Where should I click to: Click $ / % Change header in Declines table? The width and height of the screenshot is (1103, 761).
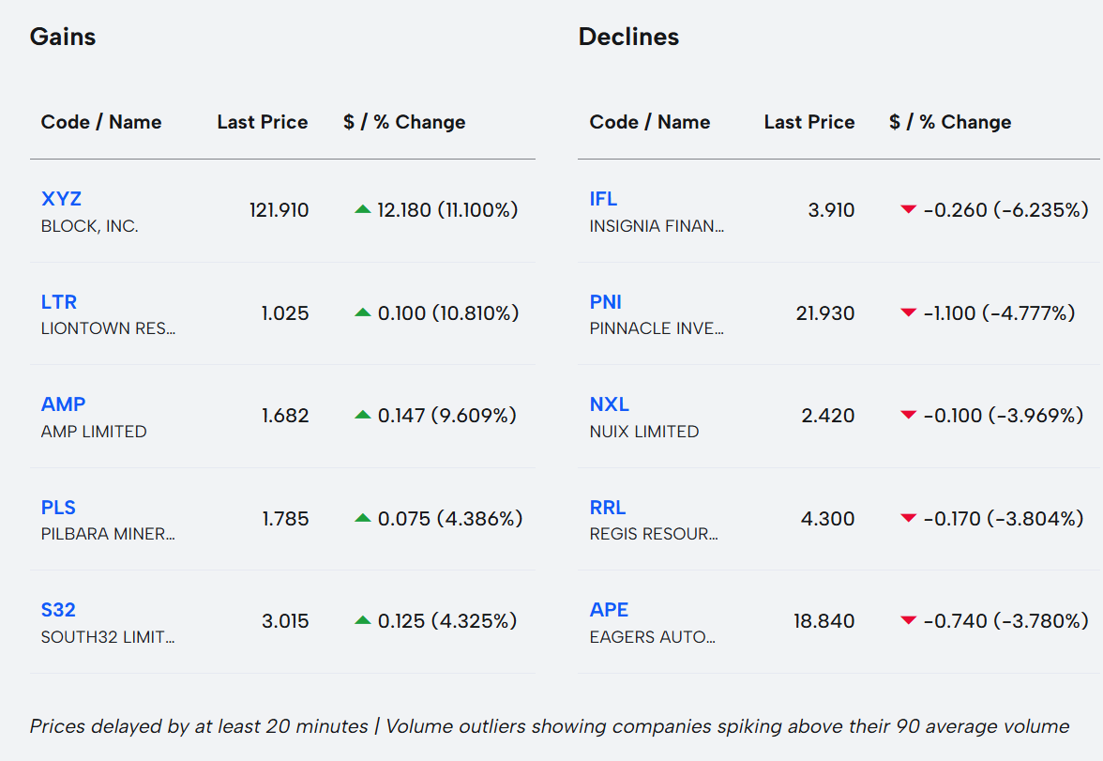(x=950, y=122)
